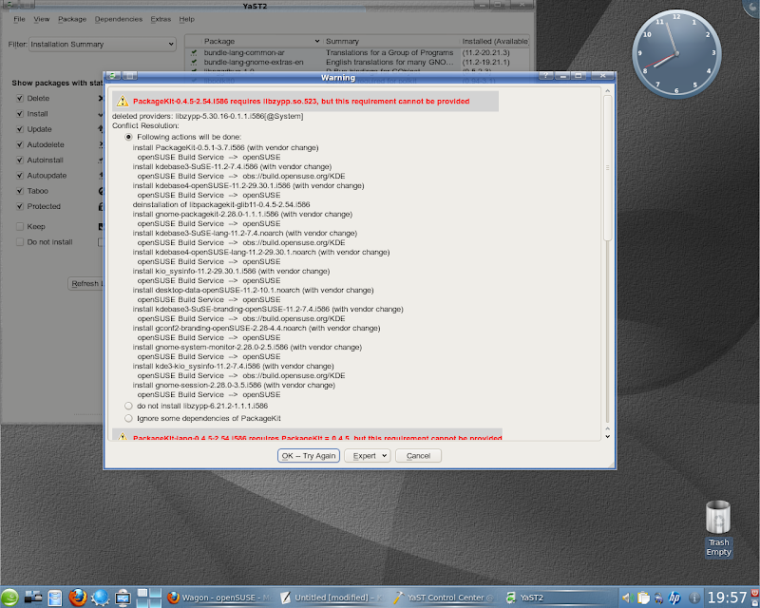Image resolution: width=760 pixels, height=608 pixels.
Task: Open the Help menu in YaST2
Action: 186,19
